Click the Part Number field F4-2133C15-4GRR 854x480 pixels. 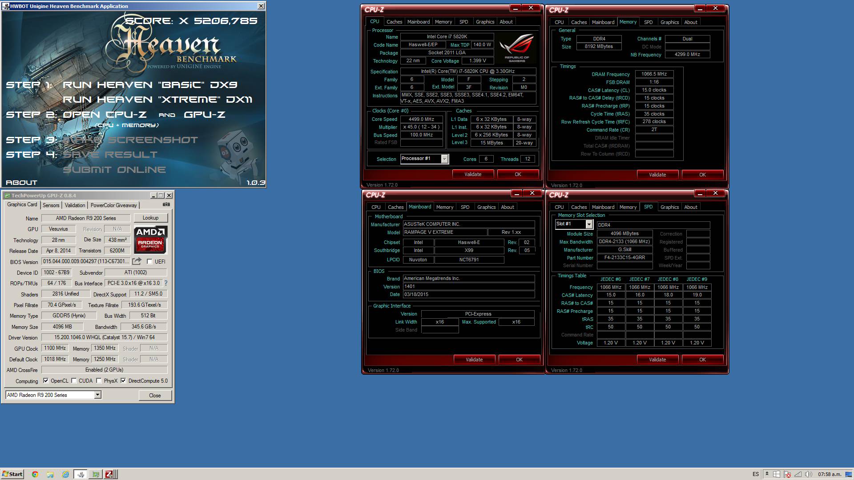coord(624,258)
